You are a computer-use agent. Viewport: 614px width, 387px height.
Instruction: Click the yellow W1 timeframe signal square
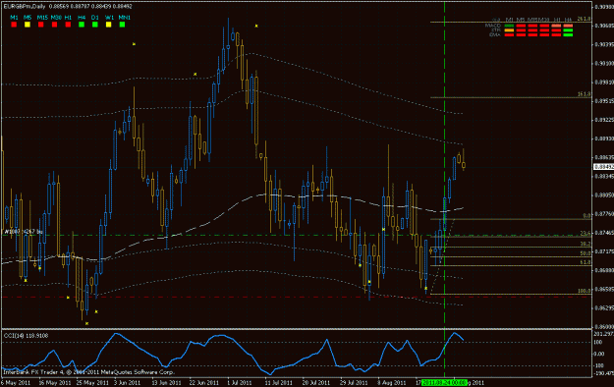point(108,25)
